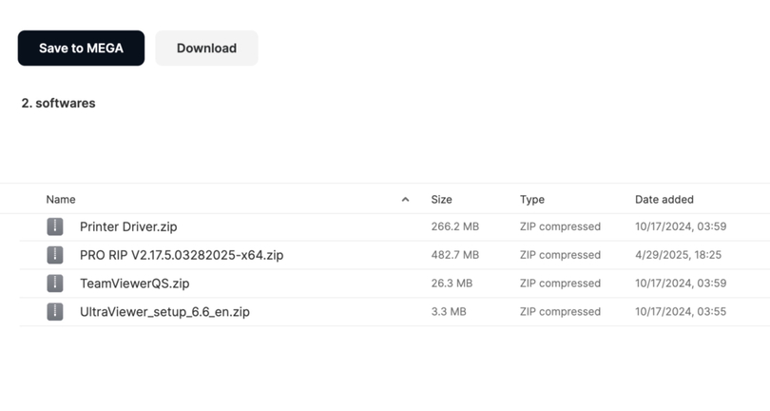
Task: Select PRO RIP V2.17.5.03282025-x64.zip file name
Action: coord(182,255)
